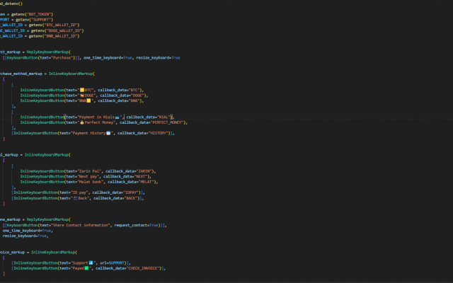Screen dimensions: 453x283
Task: Click callback_data="DOGE" string
Action: coord(122,96)
